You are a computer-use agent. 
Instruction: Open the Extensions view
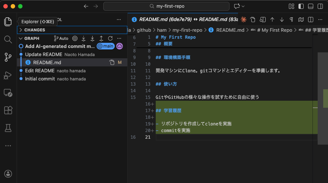click(x=8, y=110)
